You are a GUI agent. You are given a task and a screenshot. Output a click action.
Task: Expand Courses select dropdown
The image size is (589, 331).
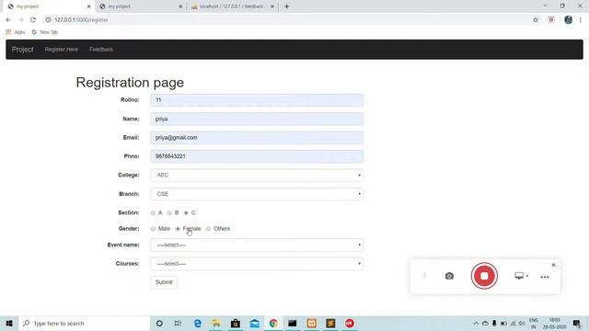pos(257,264)
